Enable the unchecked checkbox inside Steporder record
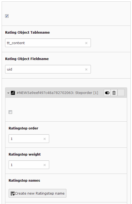This screenshot has height=204, width=132. point(10,112)
